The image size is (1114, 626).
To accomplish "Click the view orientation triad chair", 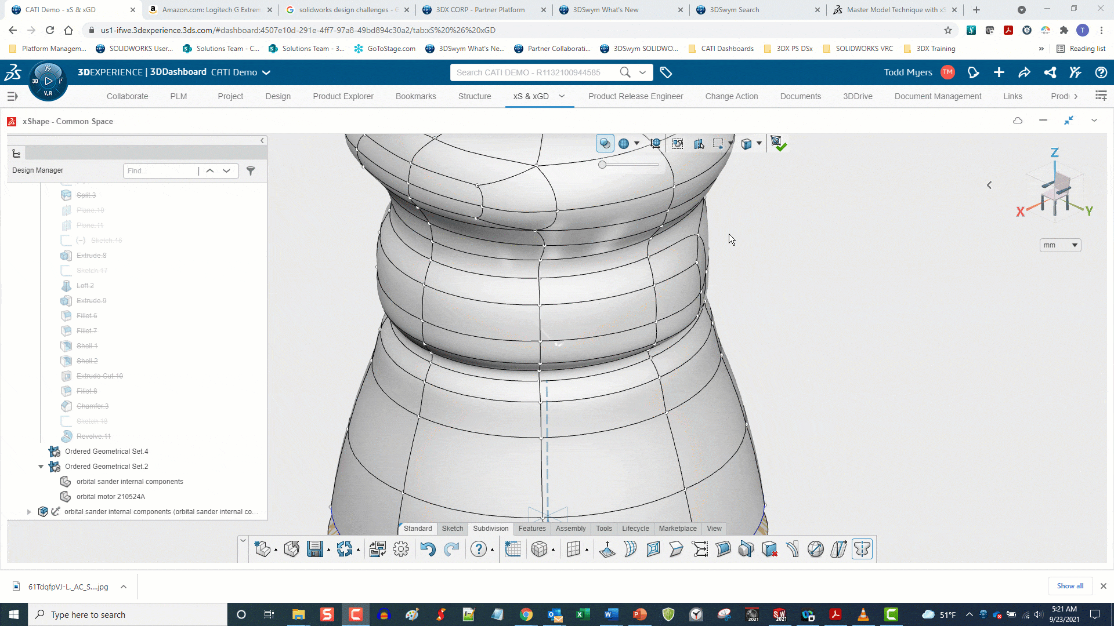I will [x=1055, y=194].
